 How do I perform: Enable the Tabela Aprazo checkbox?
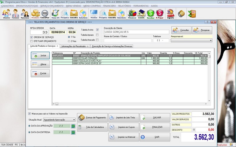97,35
